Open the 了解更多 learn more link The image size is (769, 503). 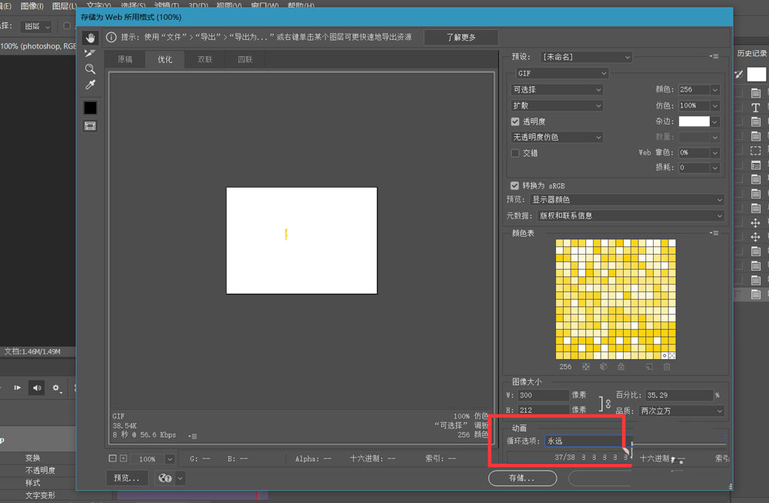pyautogui.click(x=461, y=36)
